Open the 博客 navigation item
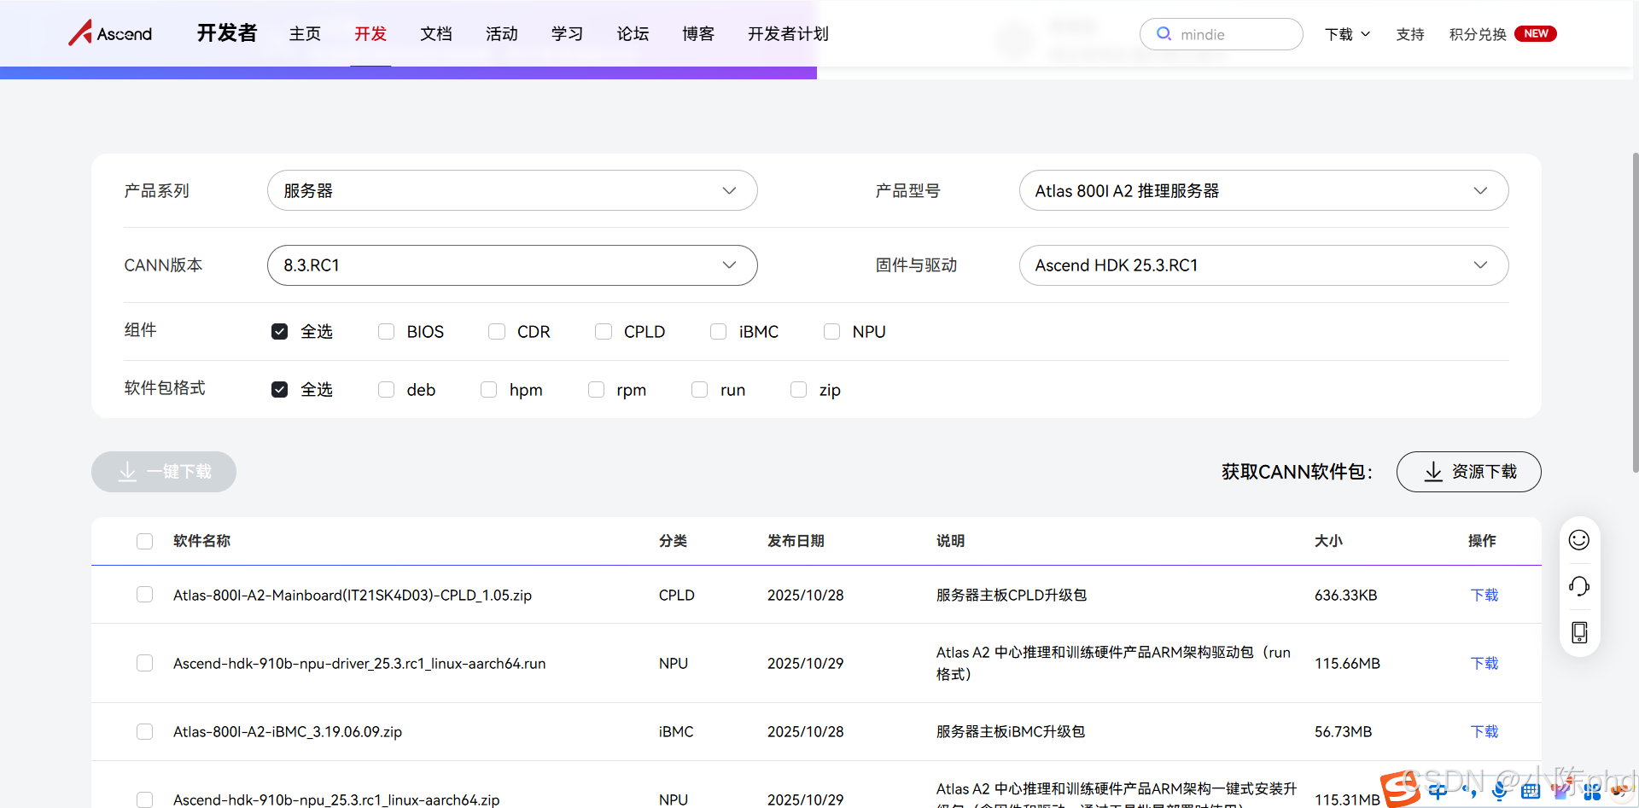 (x=698, y=34)
